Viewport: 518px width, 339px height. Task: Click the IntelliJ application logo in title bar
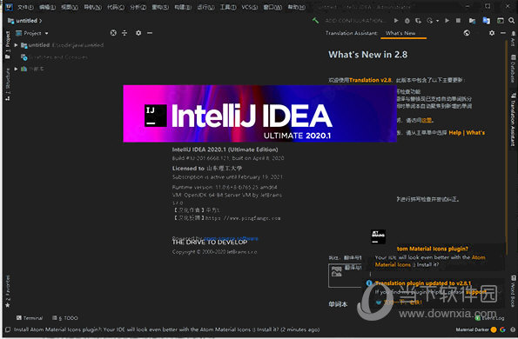click(9, 7)
